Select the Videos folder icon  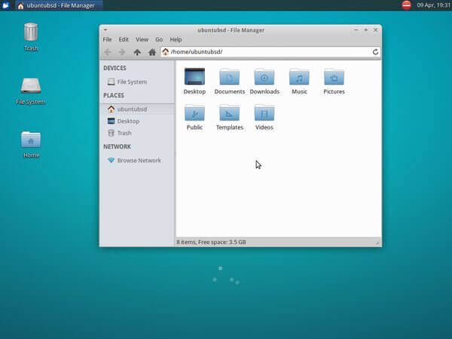click(264, 114)
